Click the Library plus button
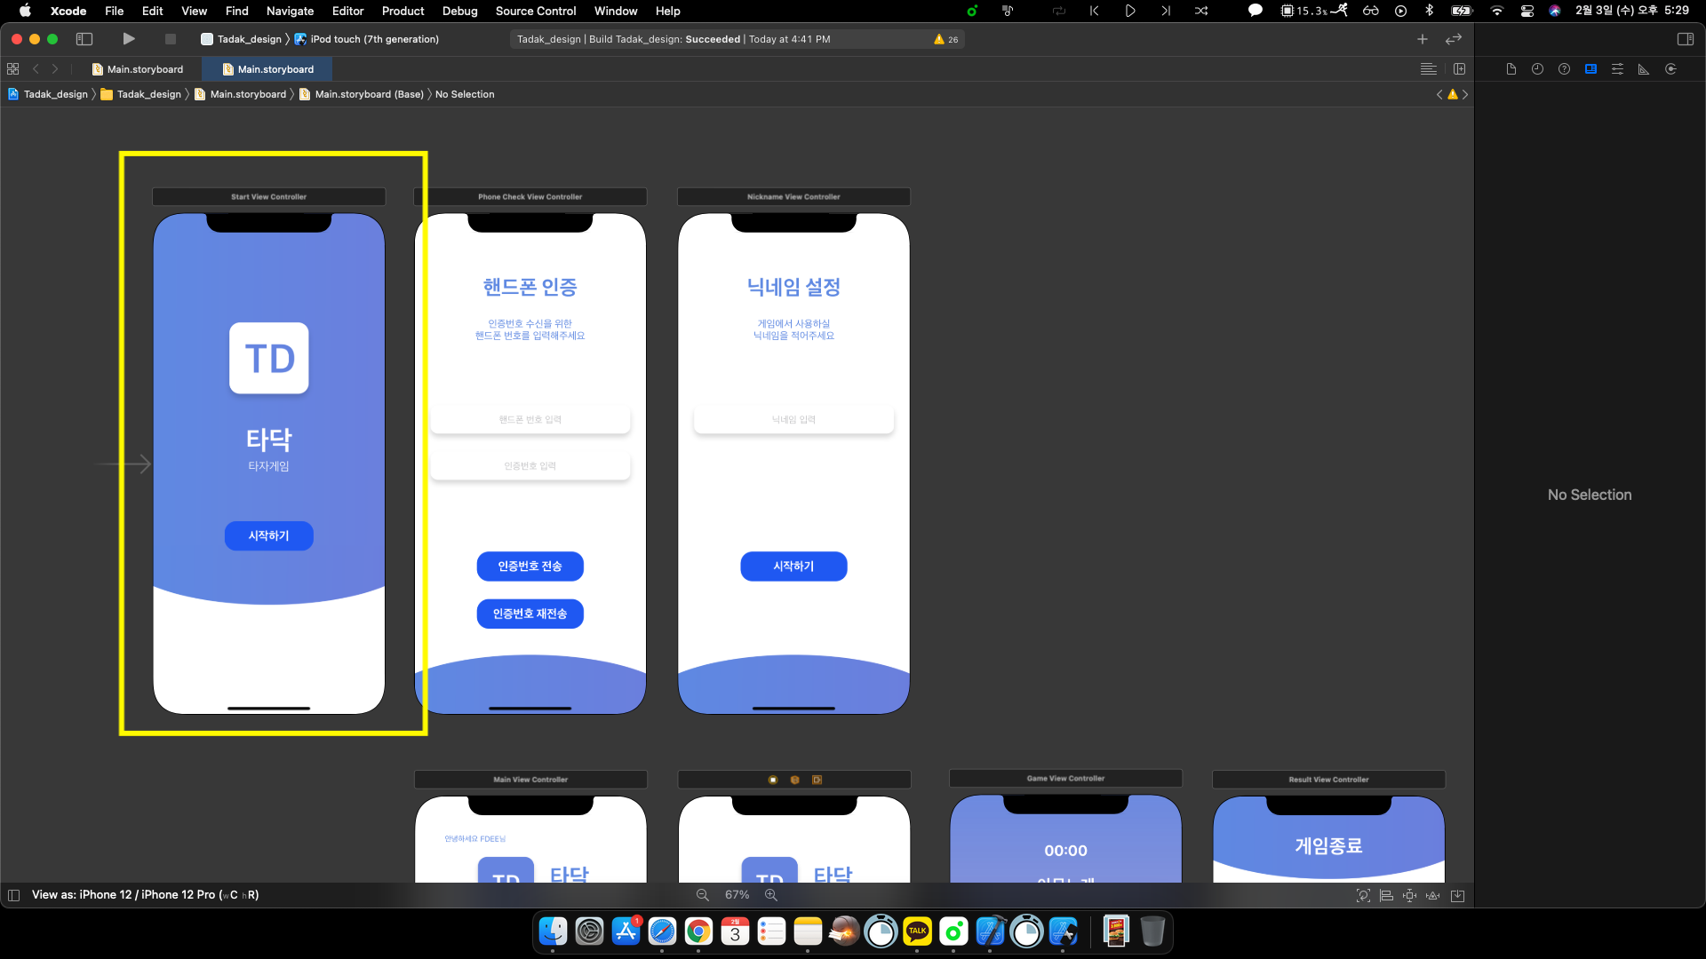Viewport: 1706px width, 959px height. 1423,39
